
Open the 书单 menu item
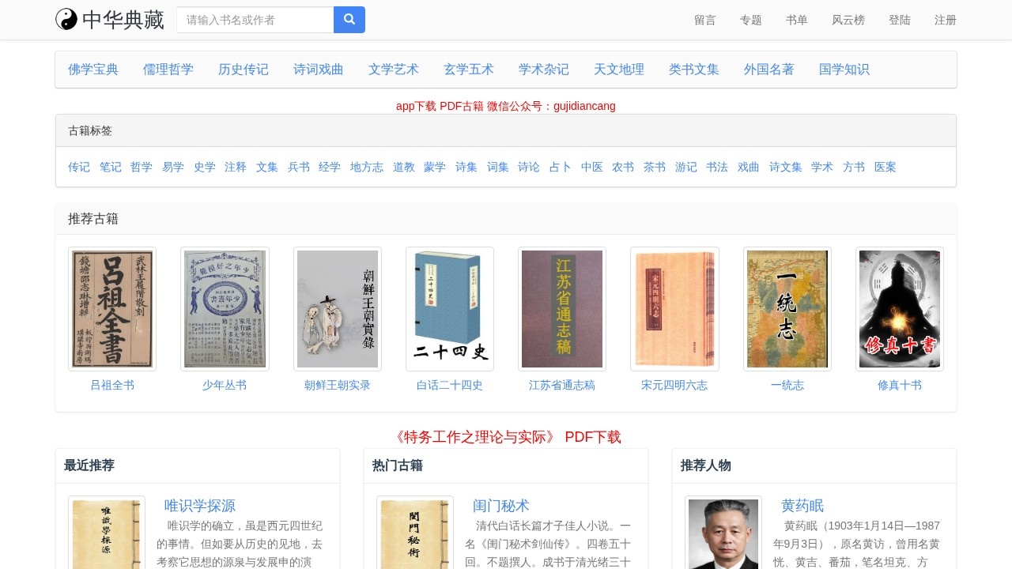(796, 20)
